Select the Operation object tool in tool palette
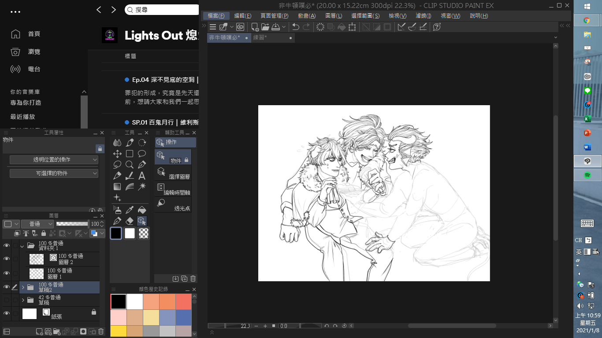Screen dimensions: 602x338 (142, 221)
